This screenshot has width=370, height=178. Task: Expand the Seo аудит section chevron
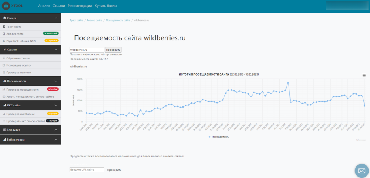click(x=56, y=129)
